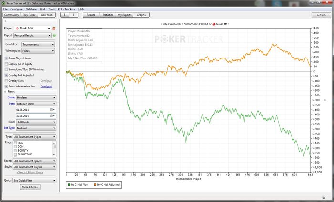Click Configure link next to Show Information Box

pos(46,87)
